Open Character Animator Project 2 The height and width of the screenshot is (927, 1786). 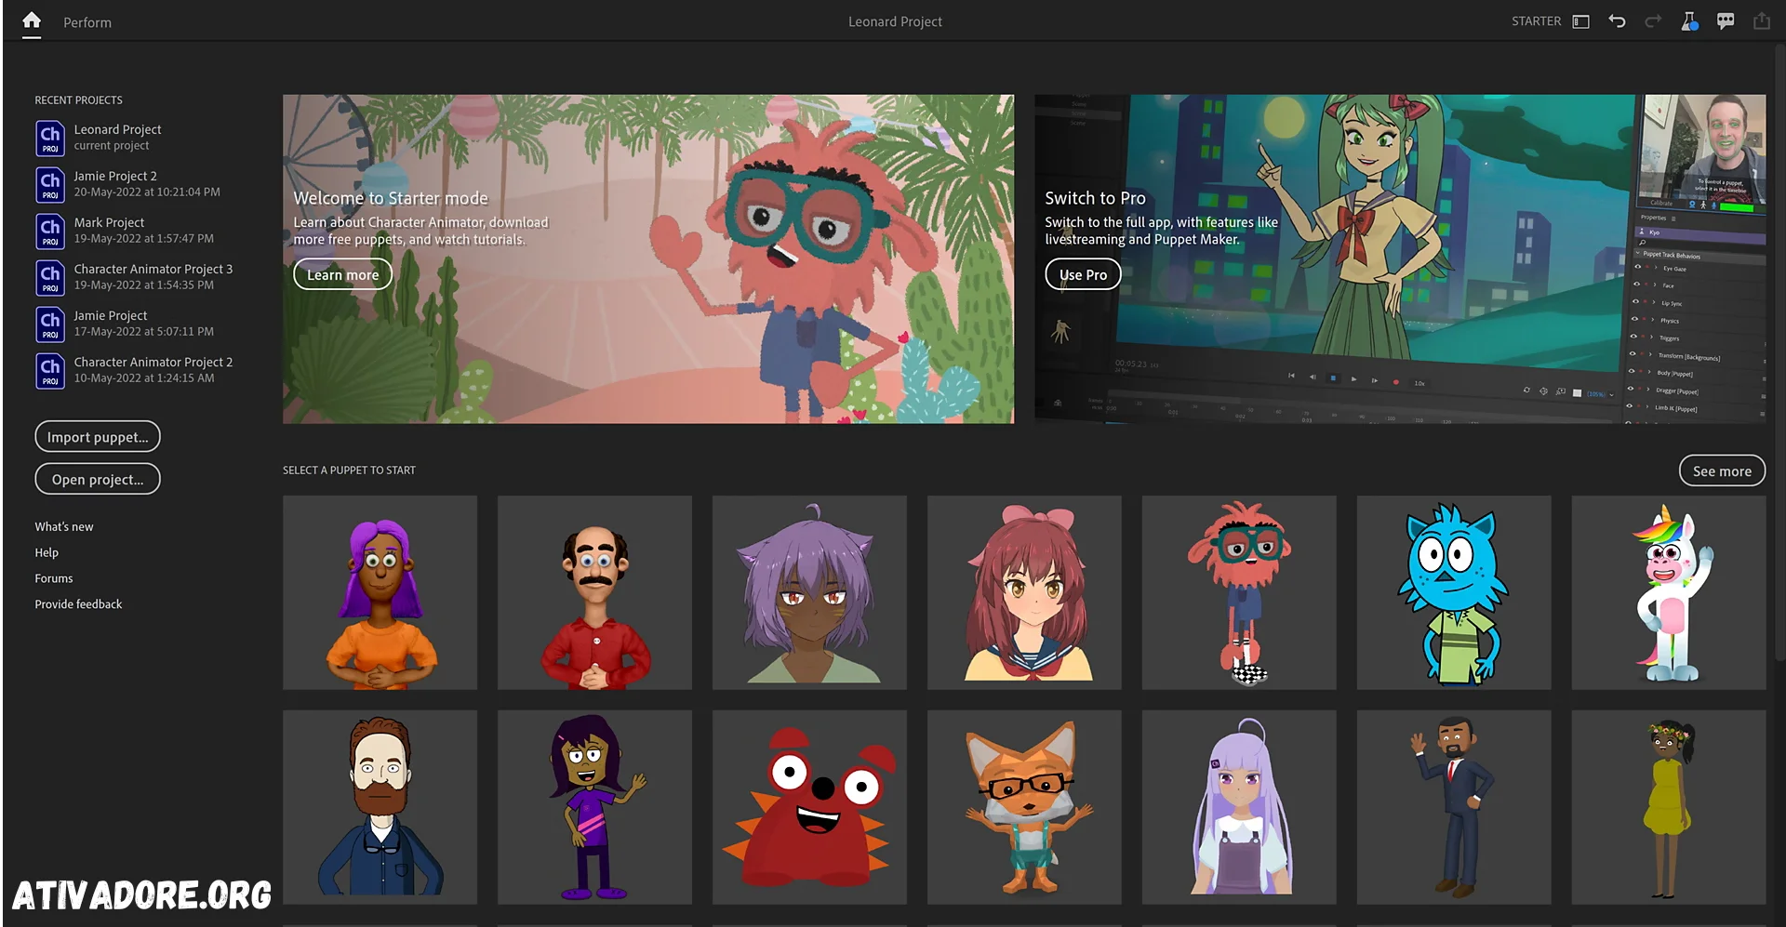click(x=153, y=369)
